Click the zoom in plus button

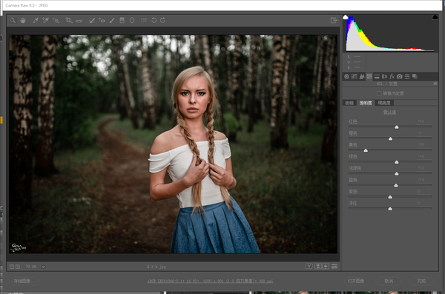tap(18, 267)
